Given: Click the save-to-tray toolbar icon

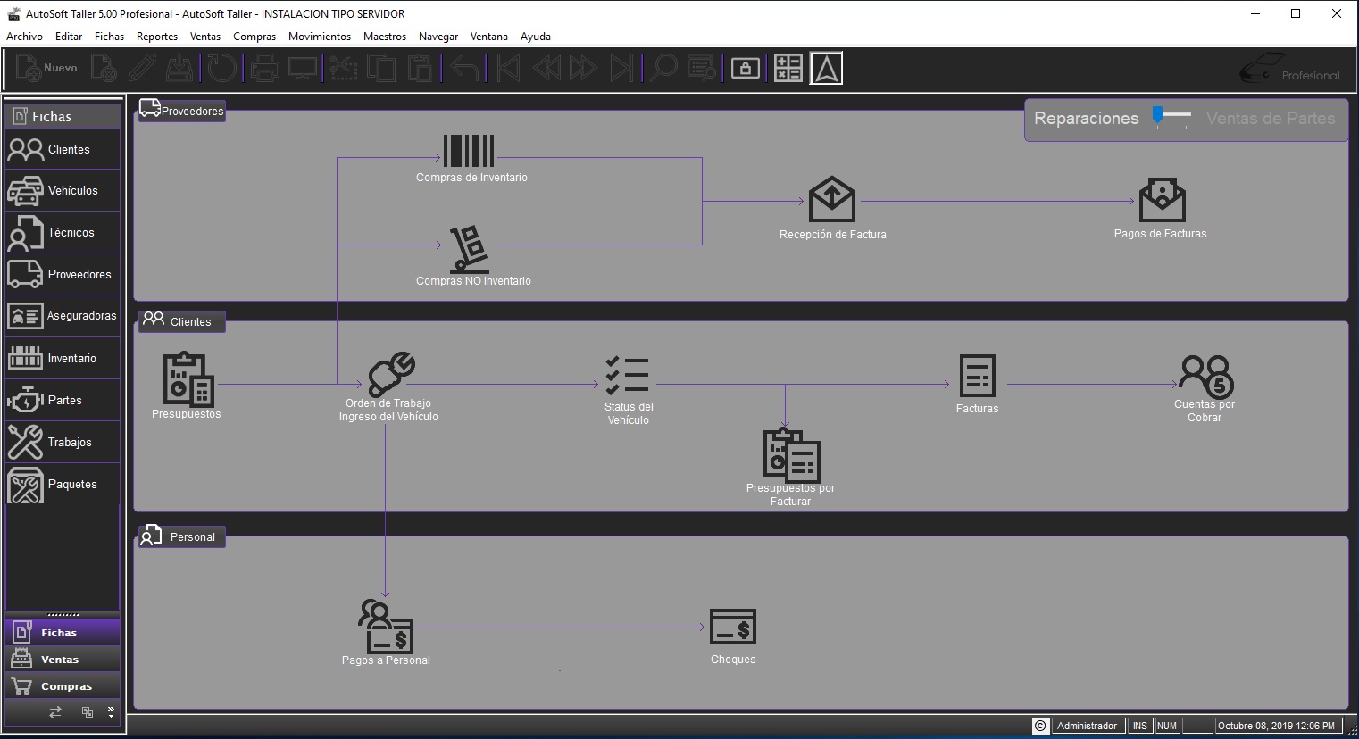Looking at the screenshot, I should pos(180,68).
